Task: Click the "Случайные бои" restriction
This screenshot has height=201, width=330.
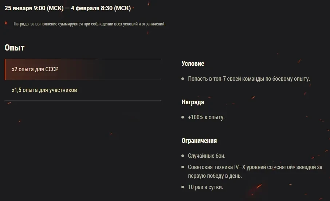Action: pyautogui.click(x=207, y=156)
